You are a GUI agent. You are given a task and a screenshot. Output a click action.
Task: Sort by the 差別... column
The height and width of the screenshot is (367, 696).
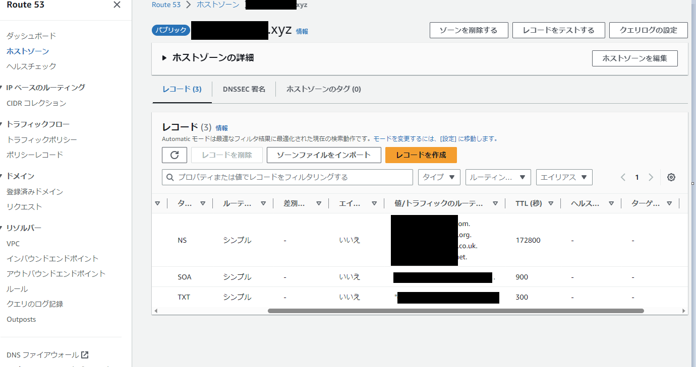pos(319,203)
